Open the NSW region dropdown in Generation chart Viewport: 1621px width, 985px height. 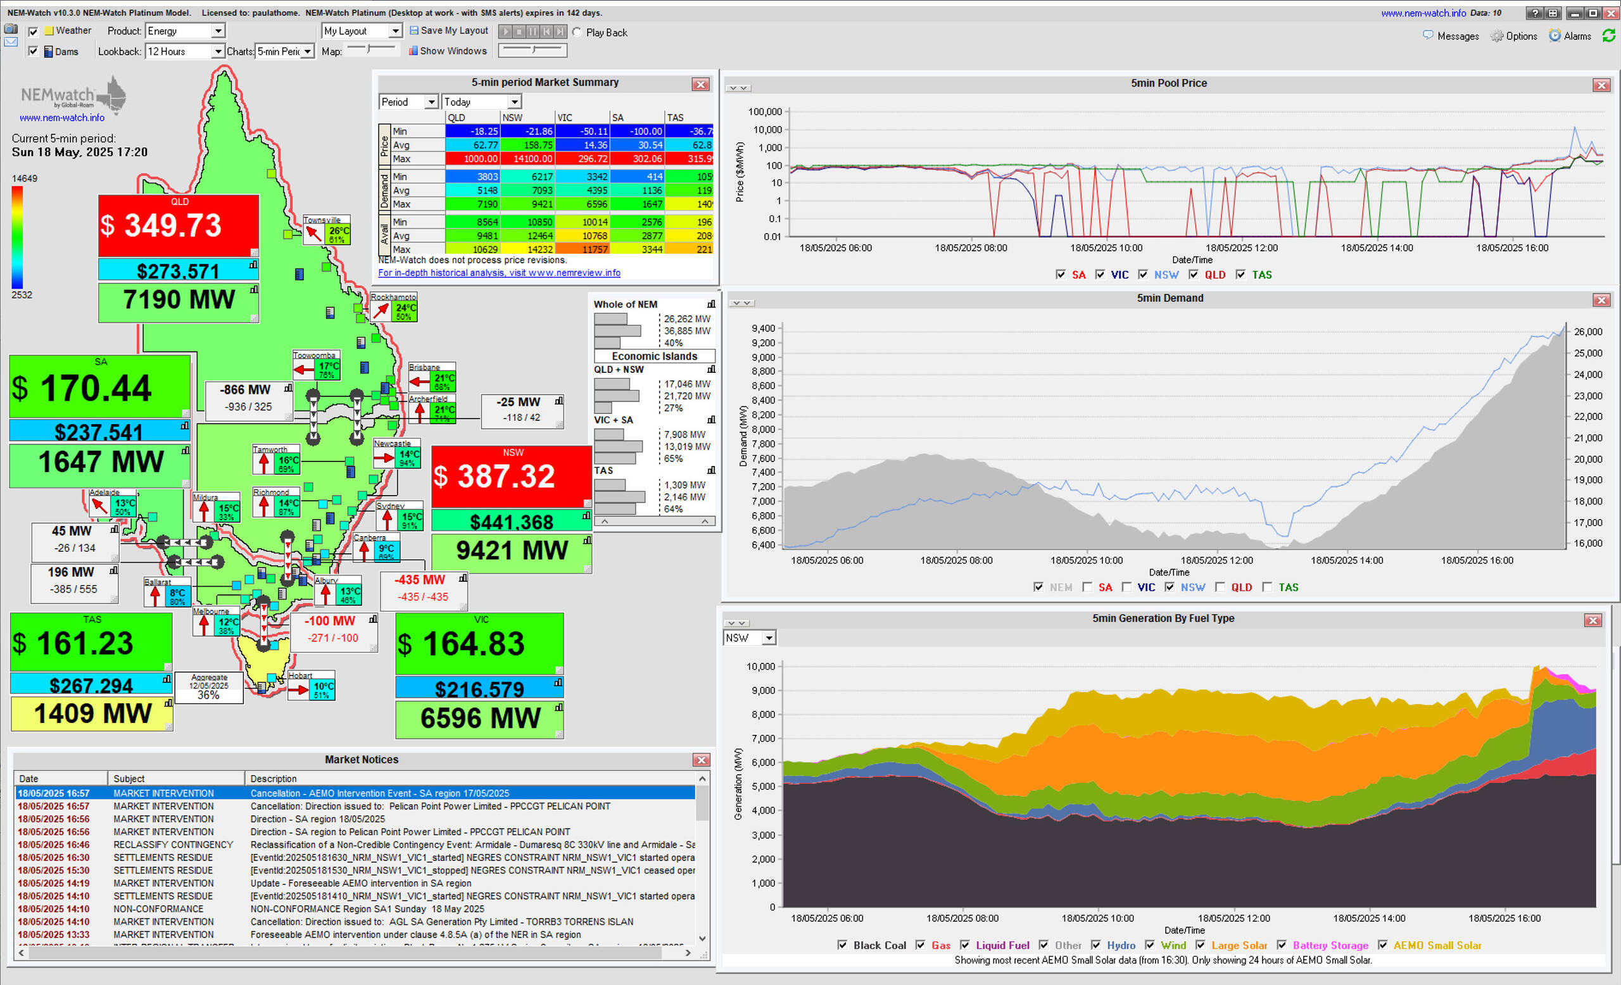pyautogui.click(x=749, y=637)
